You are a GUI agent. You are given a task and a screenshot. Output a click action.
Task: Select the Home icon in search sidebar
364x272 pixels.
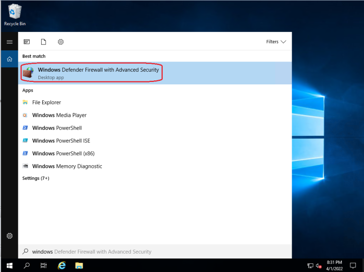[x=10, y=59]
